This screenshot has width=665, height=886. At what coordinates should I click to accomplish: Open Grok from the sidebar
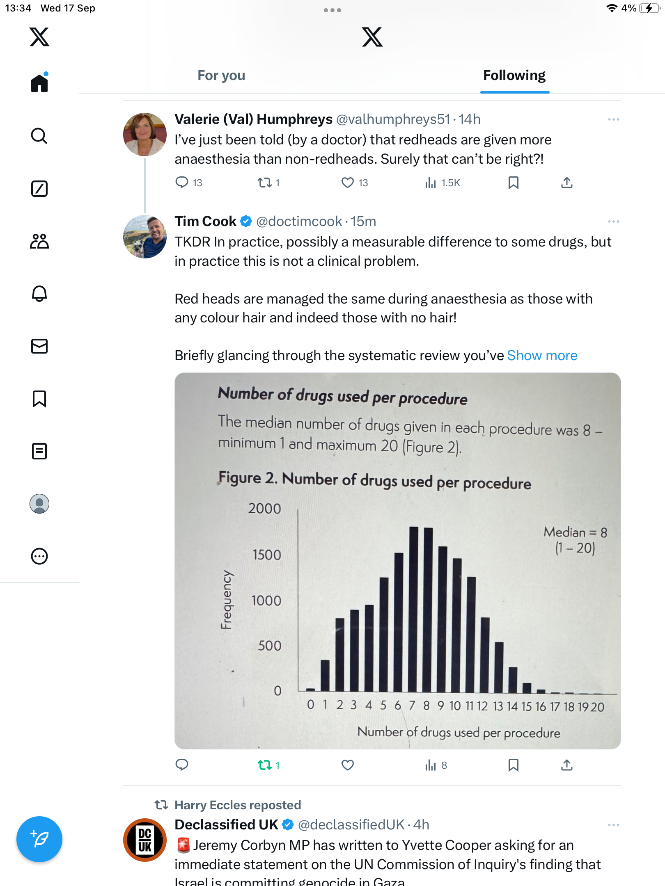click(x=39, y=189)
